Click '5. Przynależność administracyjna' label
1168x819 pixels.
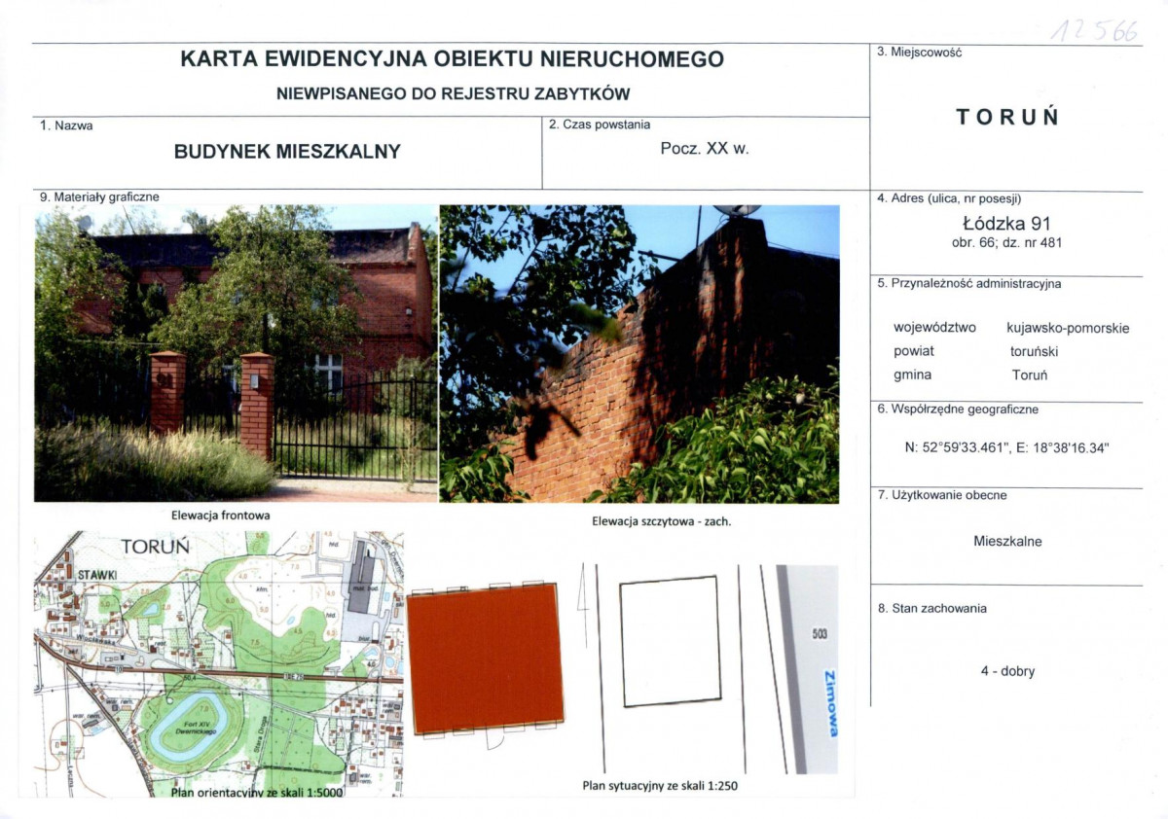(968, 284)
